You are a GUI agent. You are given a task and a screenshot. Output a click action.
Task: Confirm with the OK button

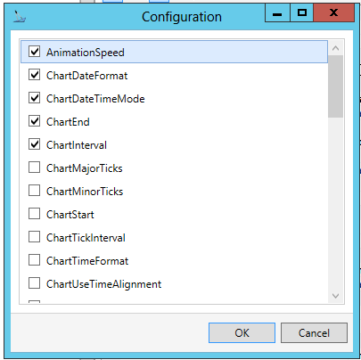pos(242,333)
